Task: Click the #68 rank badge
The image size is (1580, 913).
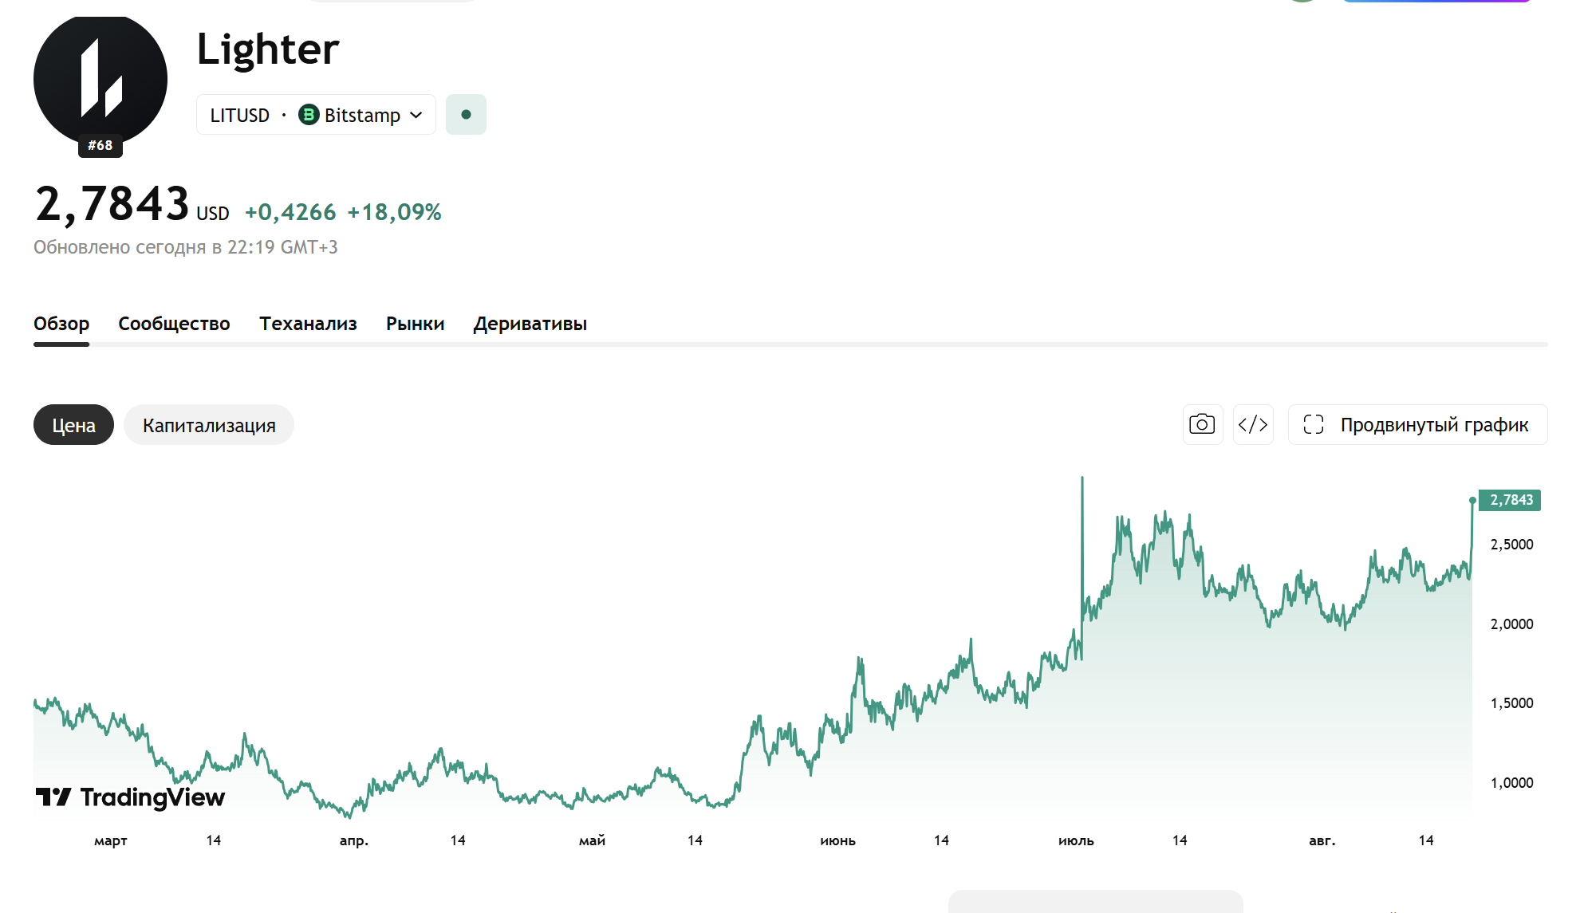Action: coord(100,145)
